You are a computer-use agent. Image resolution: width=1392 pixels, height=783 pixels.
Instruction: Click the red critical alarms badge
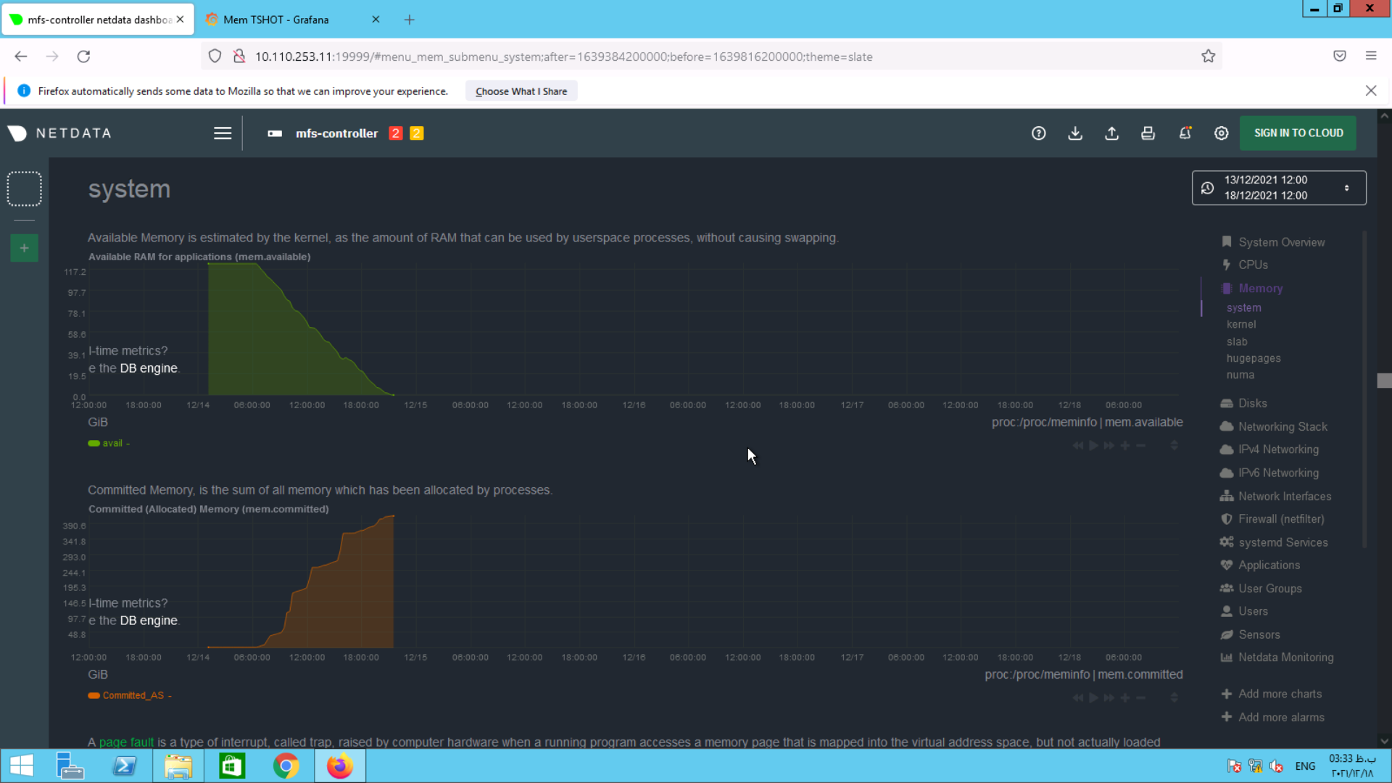(395, 133)
